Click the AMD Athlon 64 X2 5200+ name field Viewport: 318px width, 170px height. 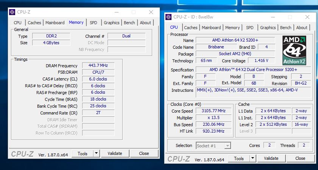click(x=235, y=40)
